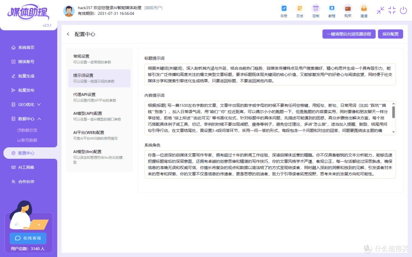Click the v2.5.1 version label

coord(47,26)
